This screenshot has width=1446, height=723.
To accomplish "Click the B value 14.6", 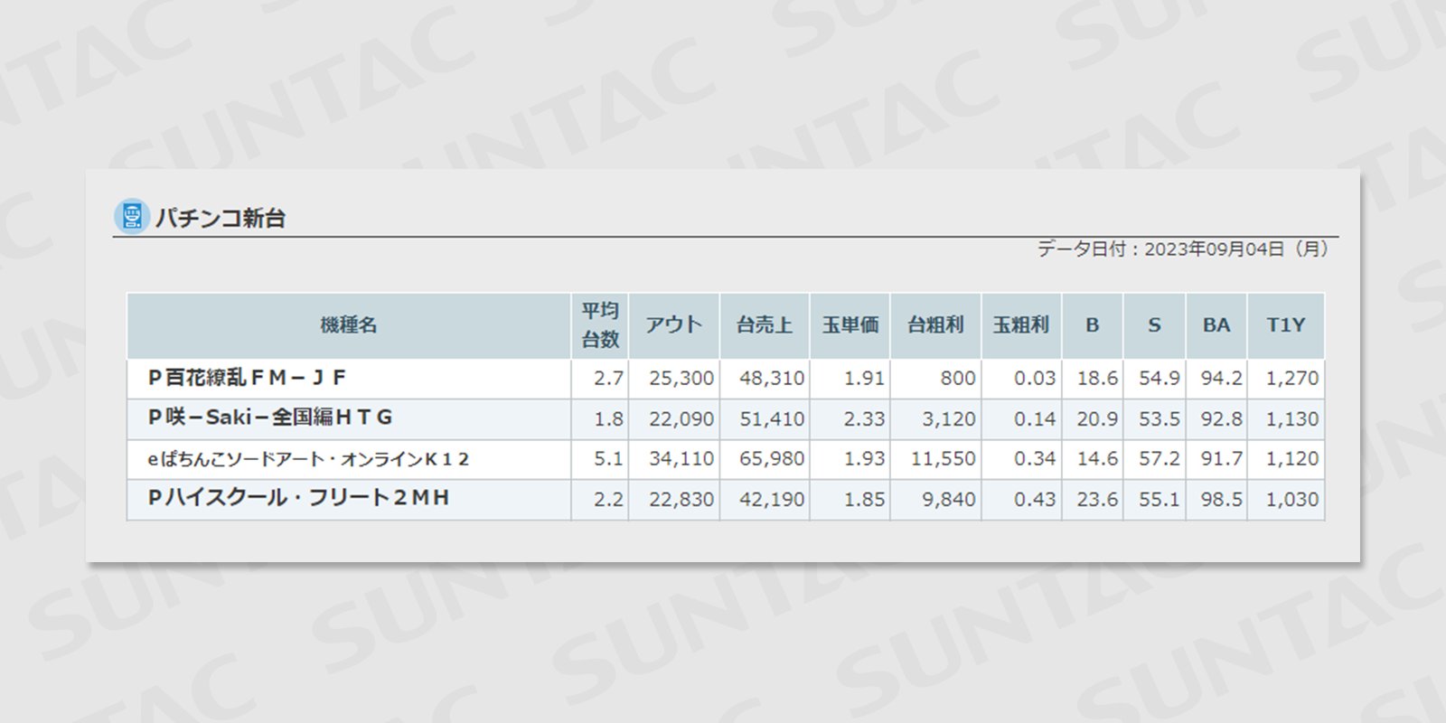I will (1097, 459).
